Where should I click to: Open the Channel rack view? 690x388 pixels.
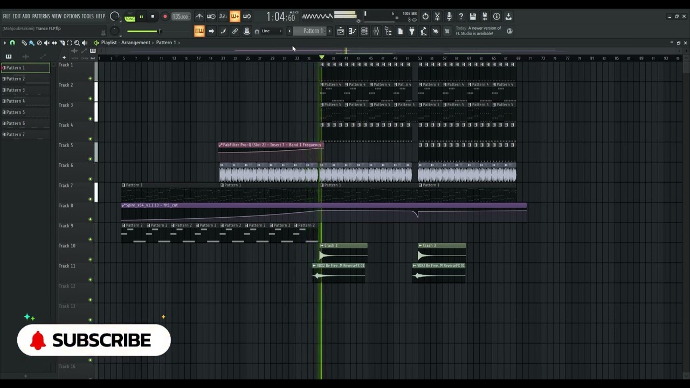point(364,31)
